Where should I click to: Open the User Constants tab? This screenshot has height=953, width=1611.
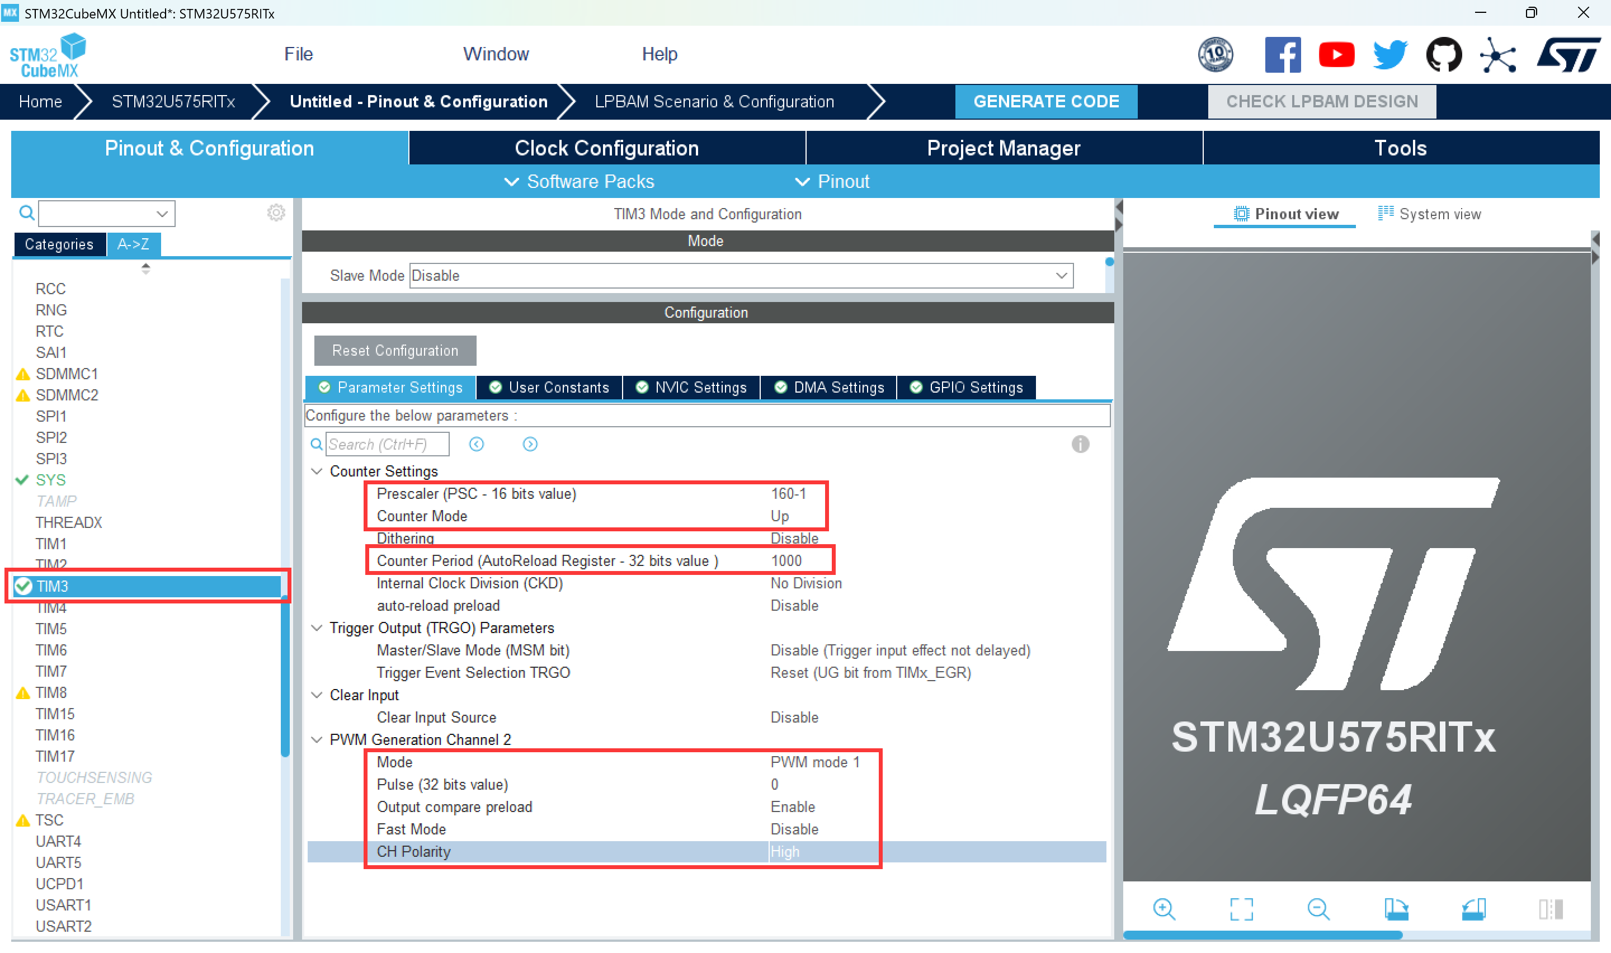point(549,387)
